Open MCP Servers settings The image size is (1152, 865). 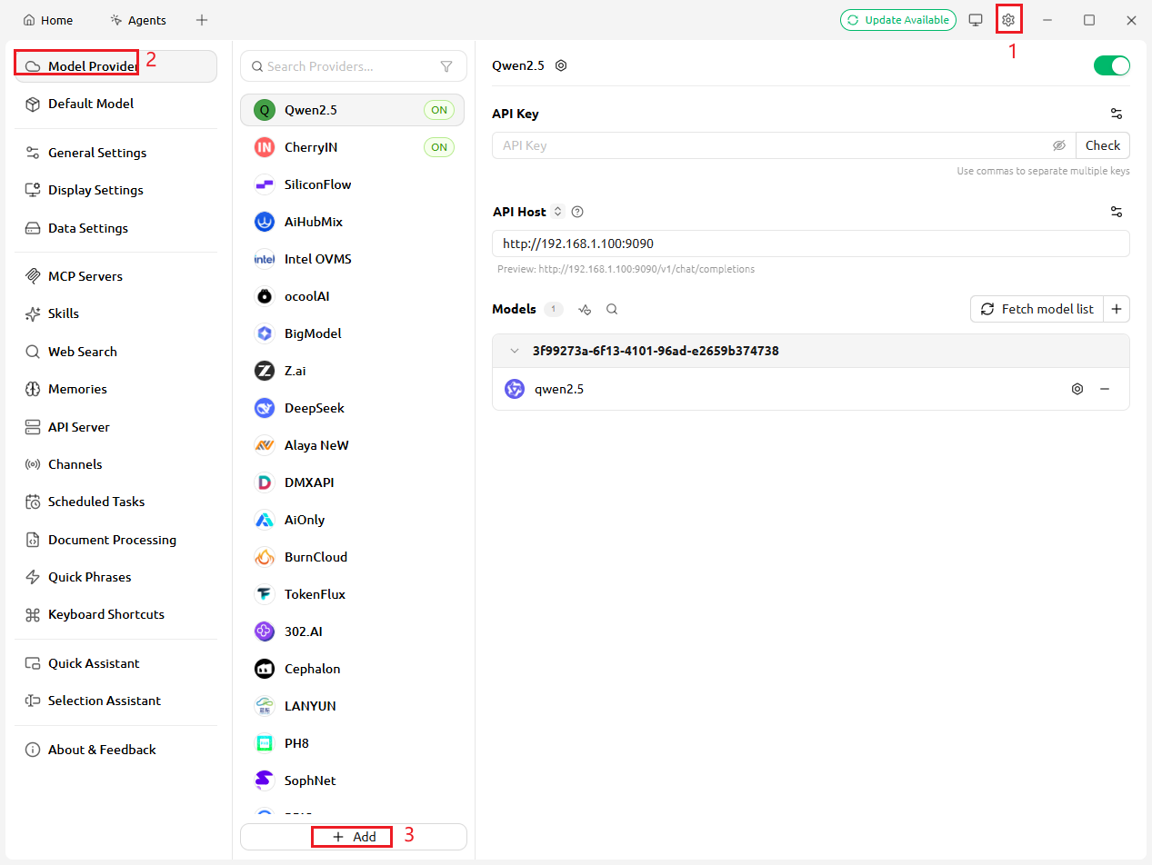[x=116, y=276]
